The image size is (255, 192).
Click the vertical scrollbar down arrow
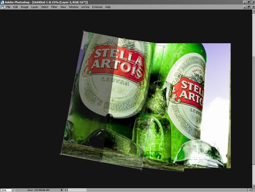pyautogui.click(x=253, y=186)
